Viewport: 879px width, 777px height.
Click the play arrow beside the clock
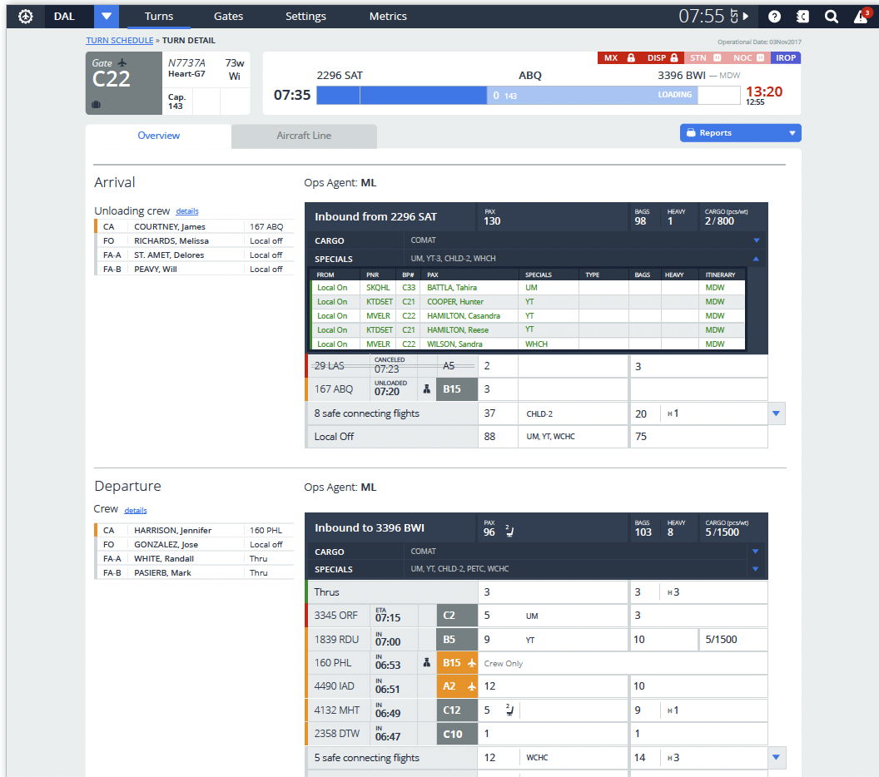click(x=746, y=16)
